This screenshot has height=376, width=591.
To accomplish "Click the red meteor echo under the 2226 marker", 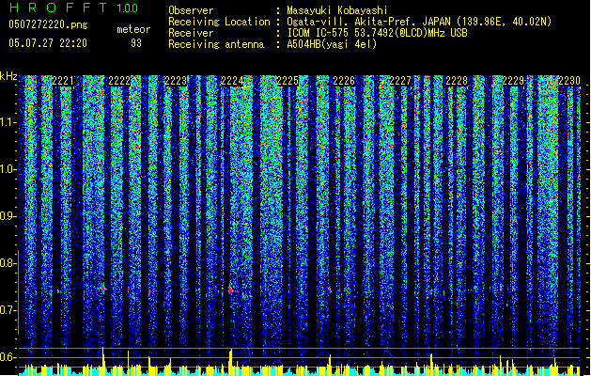I will (330, 290).
